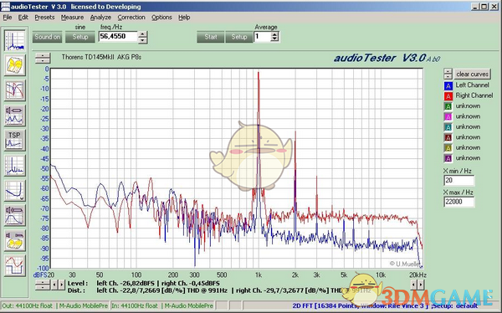Click the X max / Hz field
This screenshot has width=502, height=313.
coord(458,202)
